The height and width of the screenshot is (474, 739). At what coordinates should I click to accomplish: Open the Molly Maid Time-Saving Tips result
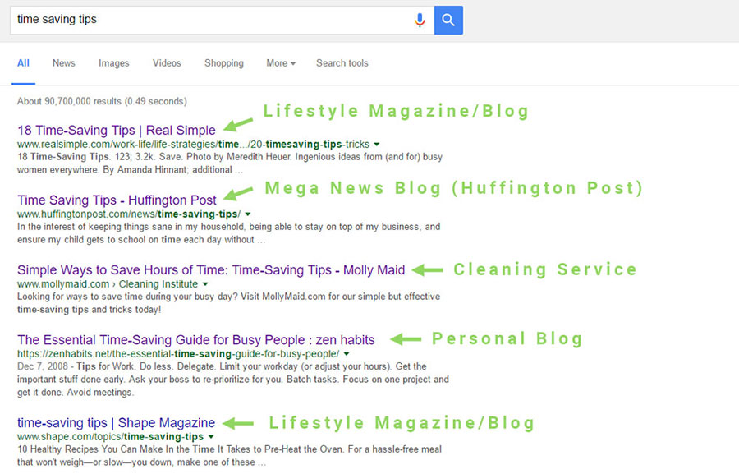tap(211, 269)
